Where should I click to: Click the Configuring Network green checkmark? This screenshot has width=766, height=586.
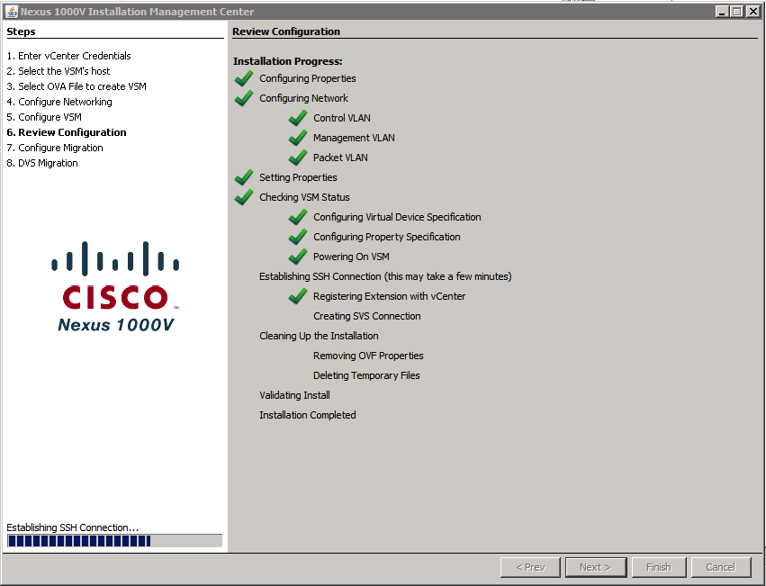coord(244,98)
